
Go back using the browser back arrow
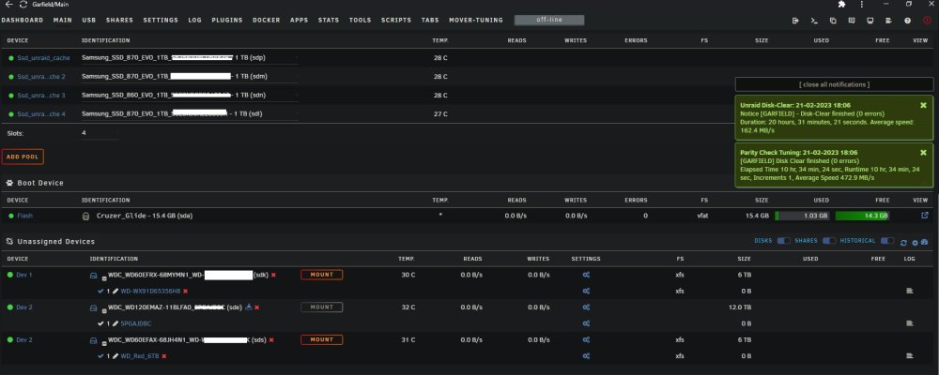click(x=8, y=4)
